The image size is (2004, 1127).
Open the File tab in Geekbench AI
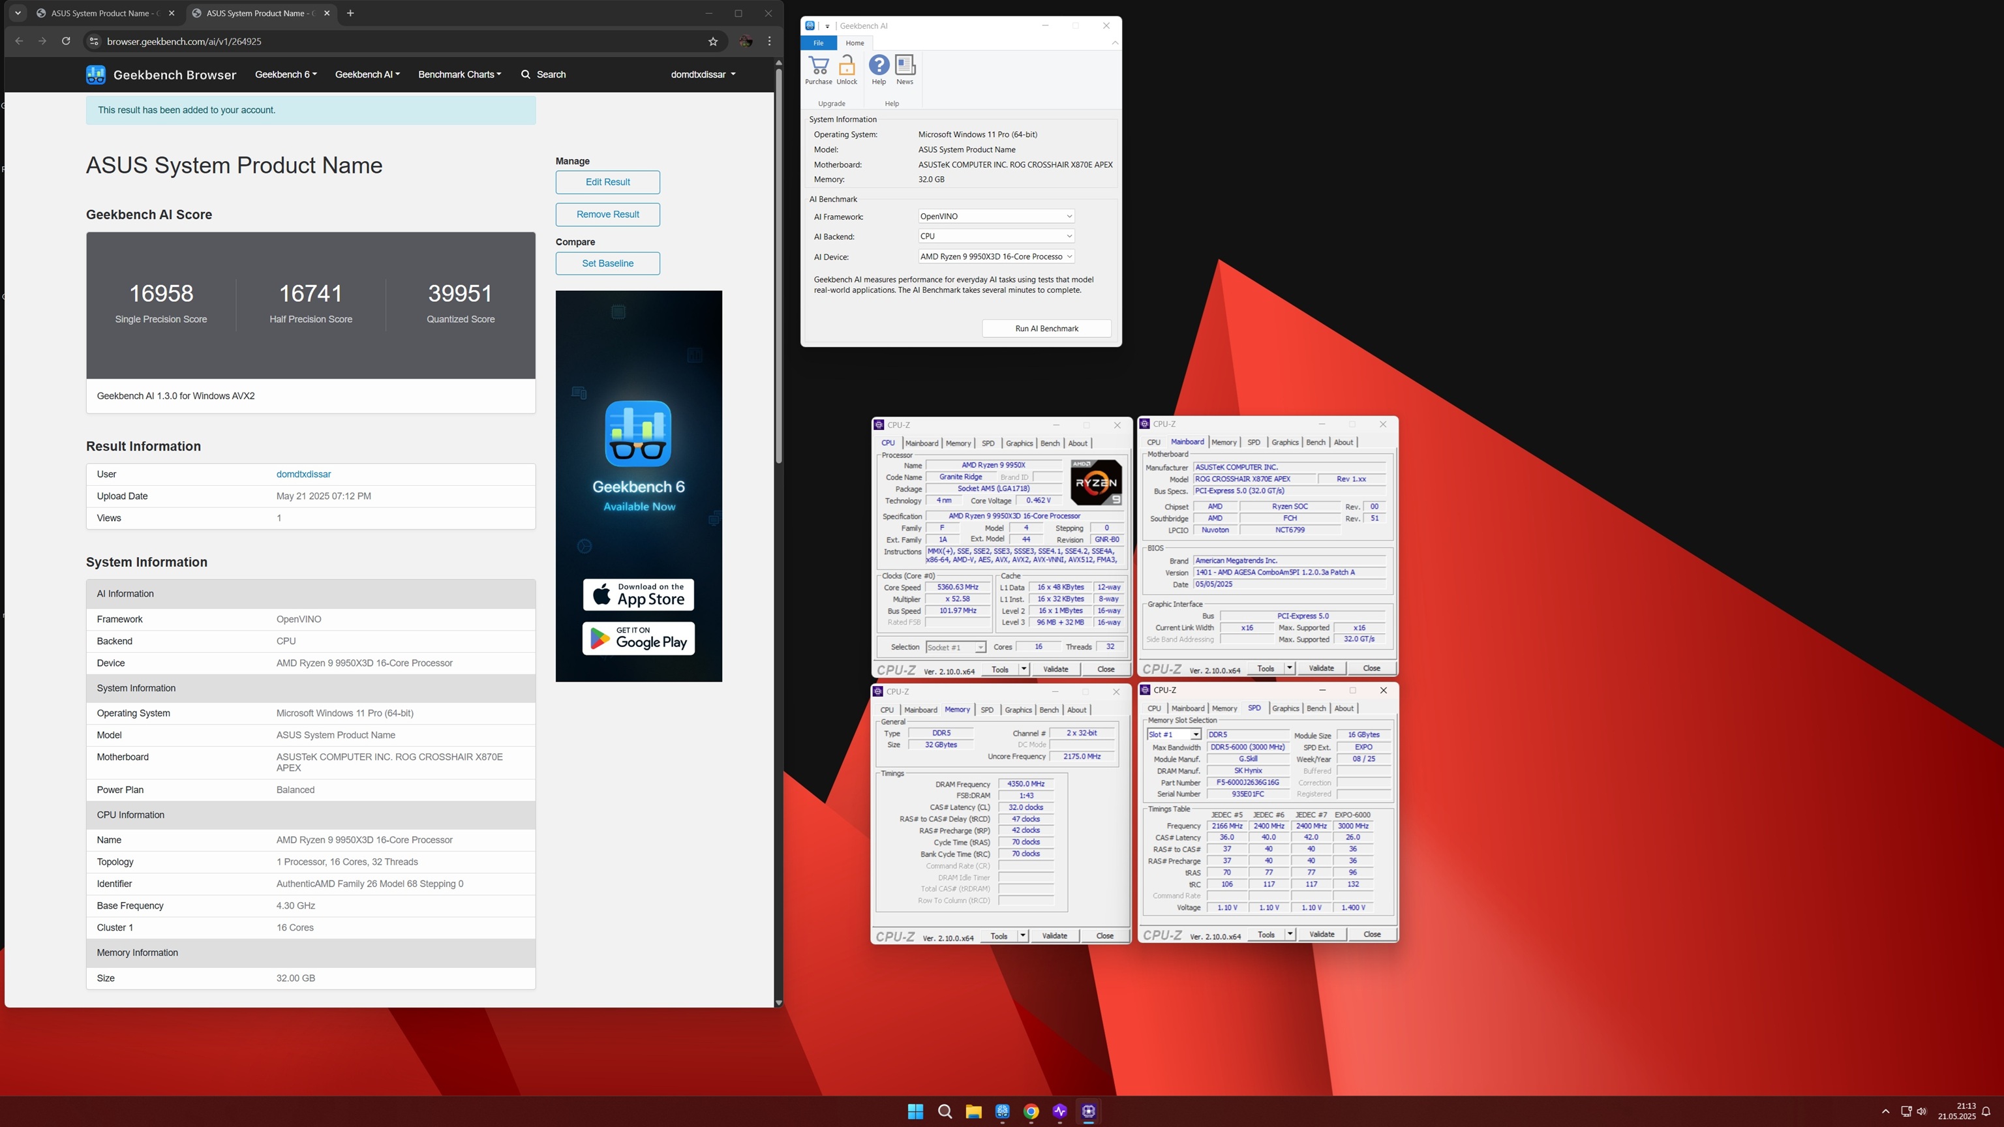(819, 43)
